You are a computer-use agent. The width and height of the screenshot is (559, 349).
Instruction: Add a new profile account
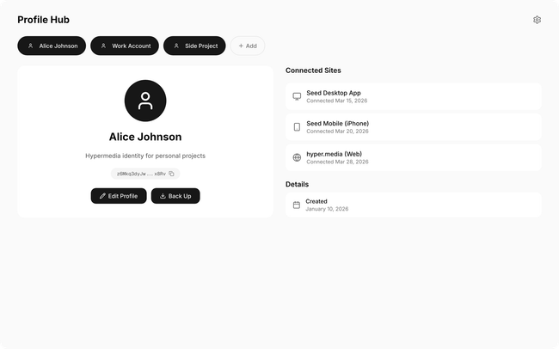coord(248,46)
